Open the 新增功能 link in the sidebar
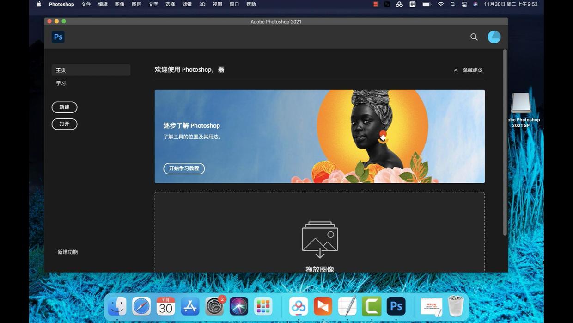573x323 pixels. coord(68,252)
